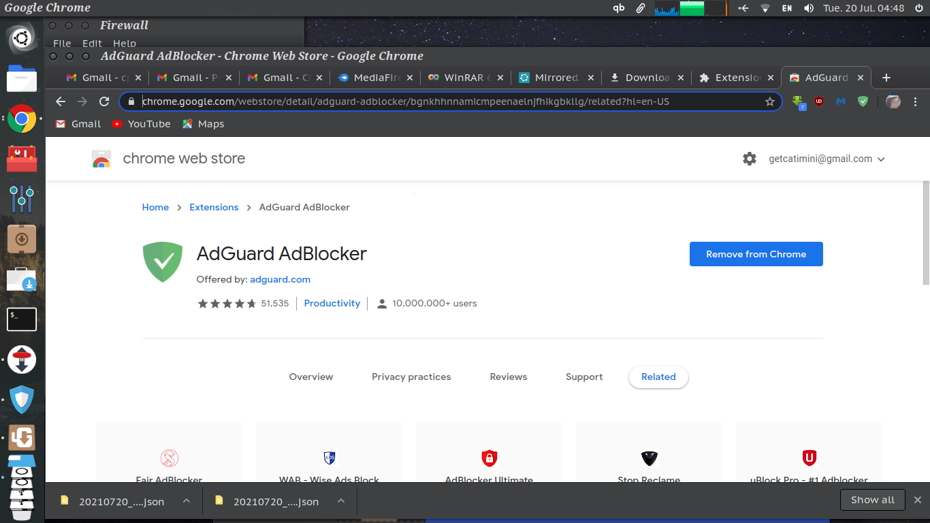Click the AdBlocker Ultimate lock icon
930x523 pixels.
pos(490,458)
